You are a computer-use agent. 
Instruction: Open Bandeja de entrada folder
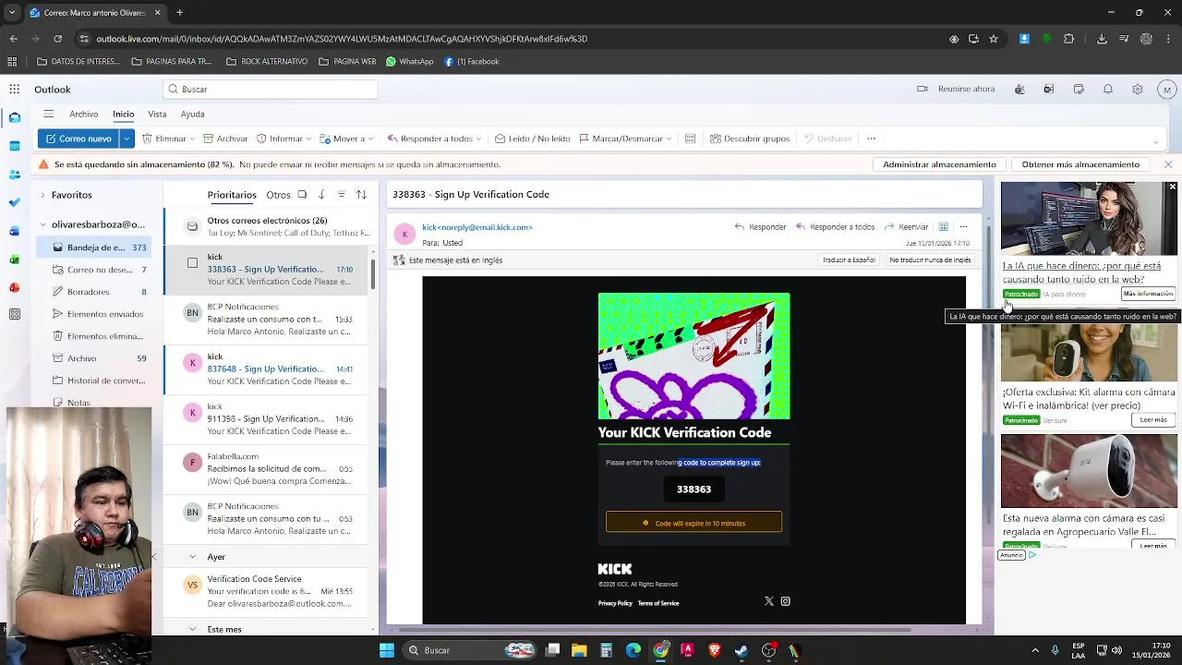tap(95, 248)
